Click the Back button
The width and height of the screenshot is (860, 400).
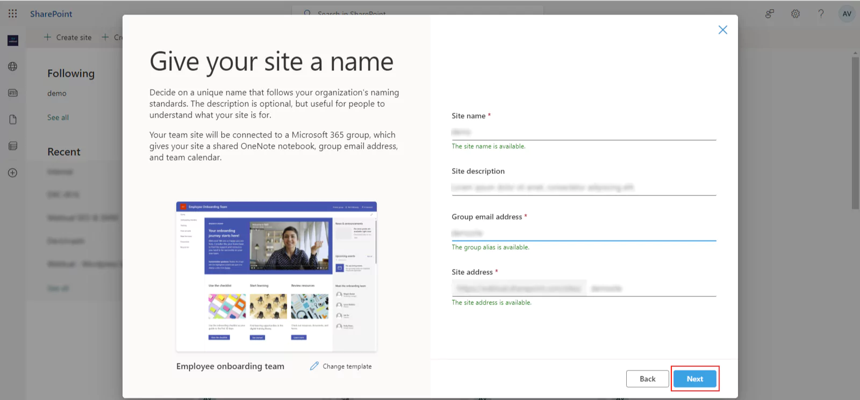(648, 379)
